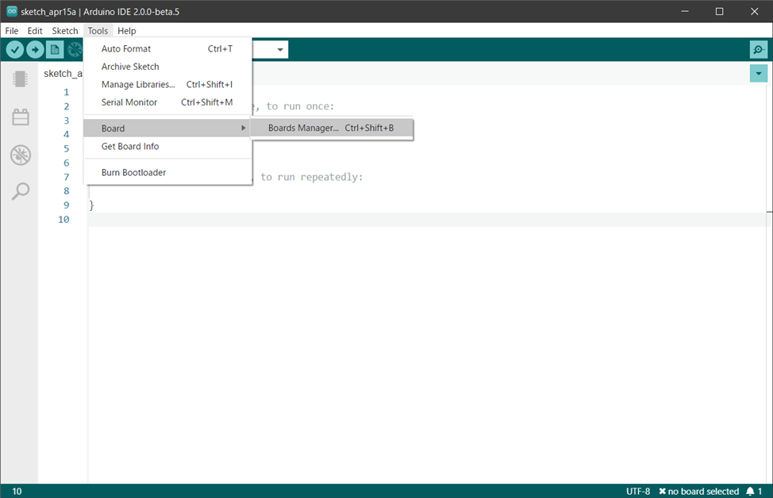
Task: Click the Verify checkmark button
Action: [x=15, y=50]
